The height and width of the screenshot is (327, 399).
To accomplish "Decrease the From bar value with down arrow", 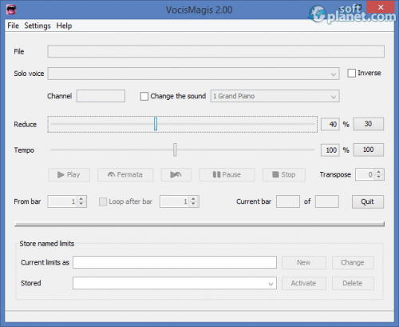I will coord(81,204).
